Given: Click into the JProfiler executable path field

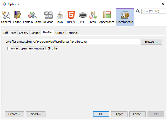Looking at the screenshot, I should tap(86, 42).
